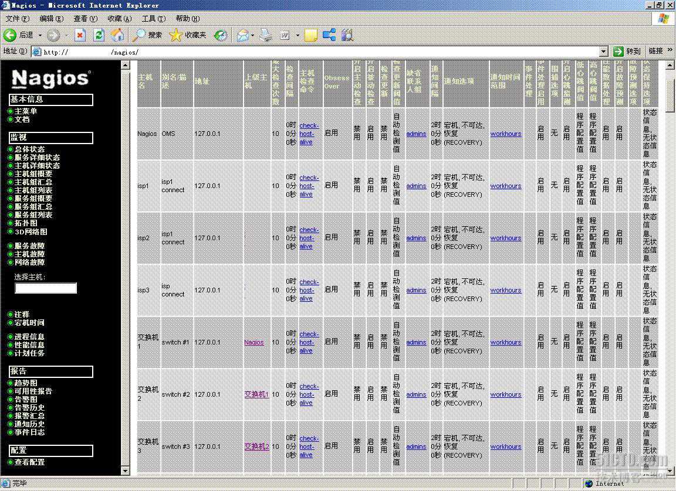Screen dimensions: 676x491
Task: Open the 工具(T) menu
Action: tap(153, 19)
